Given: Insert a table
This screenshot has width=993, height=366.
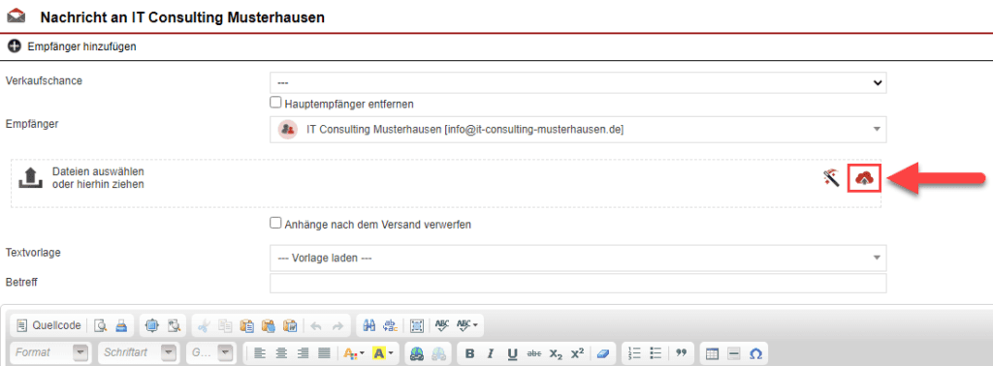Looking at the screenshot, I should 712,353.
